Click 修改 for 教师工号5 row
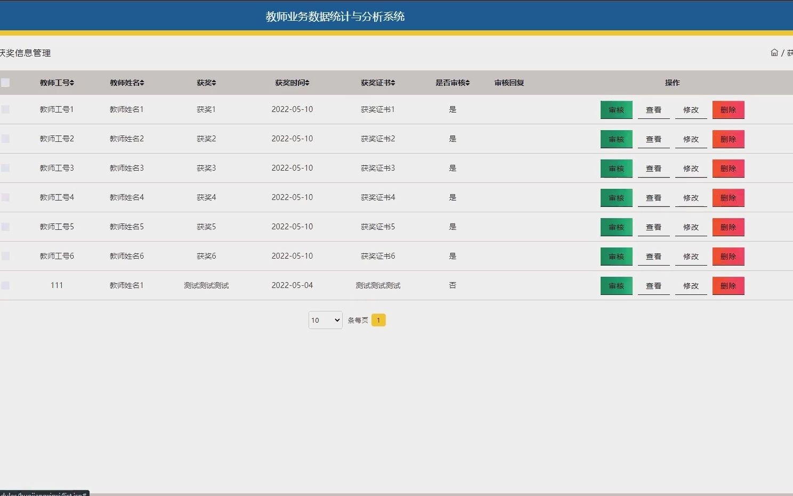The width and height of the screenshot is (793, 496). pyautogui.click(x=691, y=227)
